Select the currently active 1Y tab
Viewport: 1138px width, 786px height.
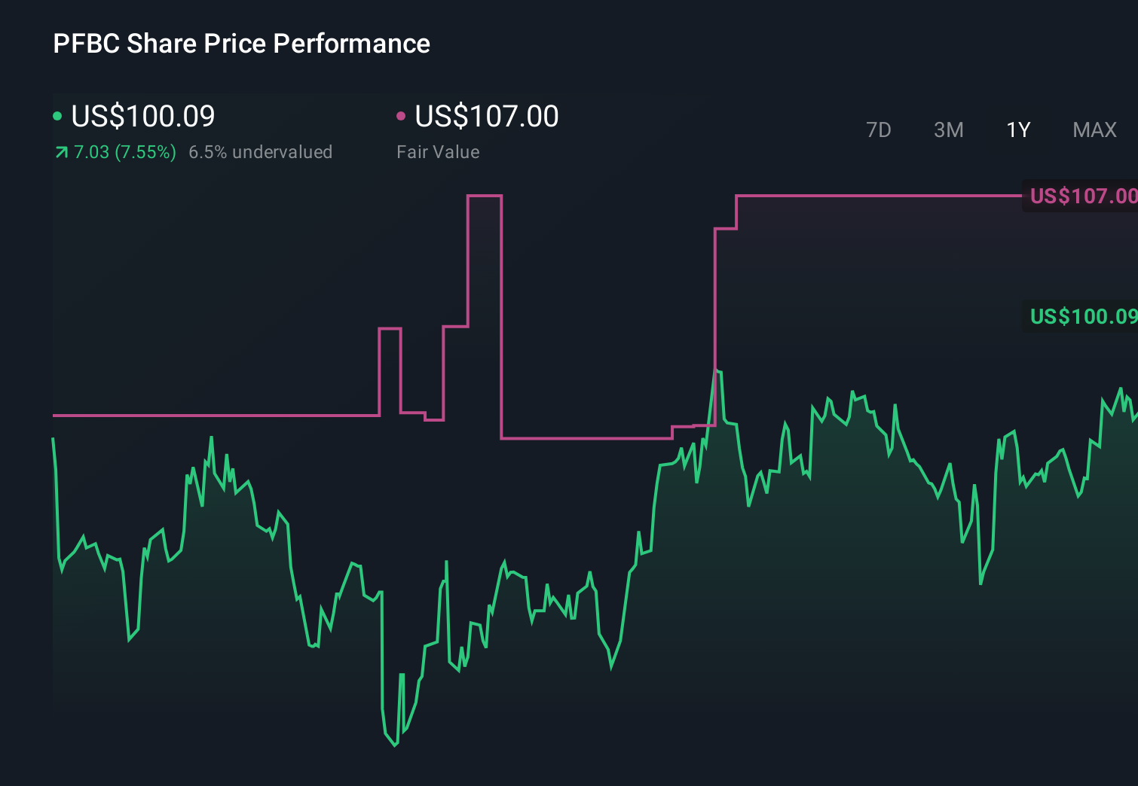[1017, 129]
